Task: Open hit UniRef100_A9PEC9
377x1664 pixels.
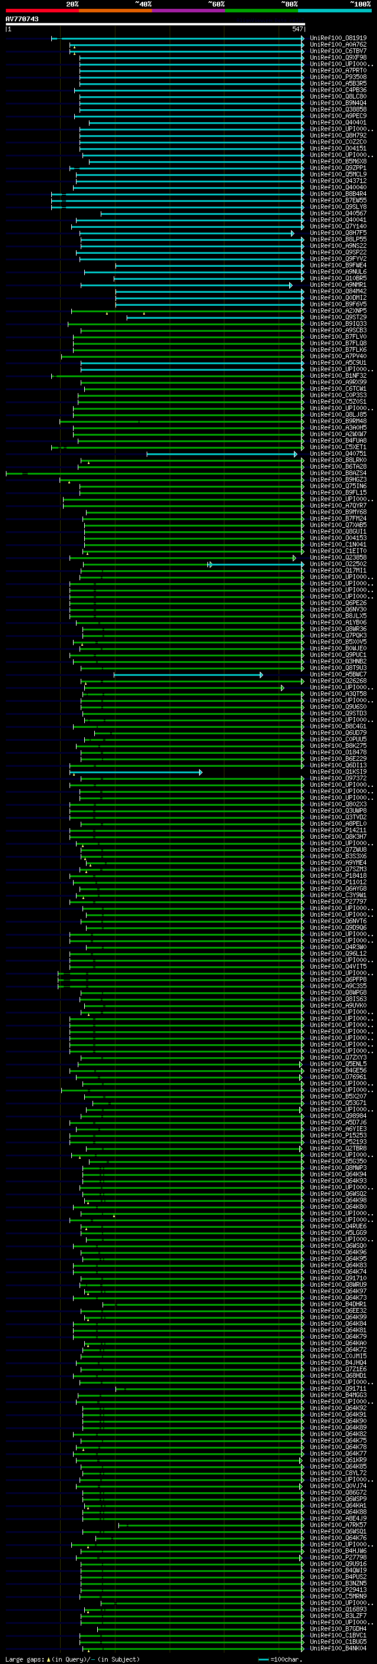Action: 338,116
